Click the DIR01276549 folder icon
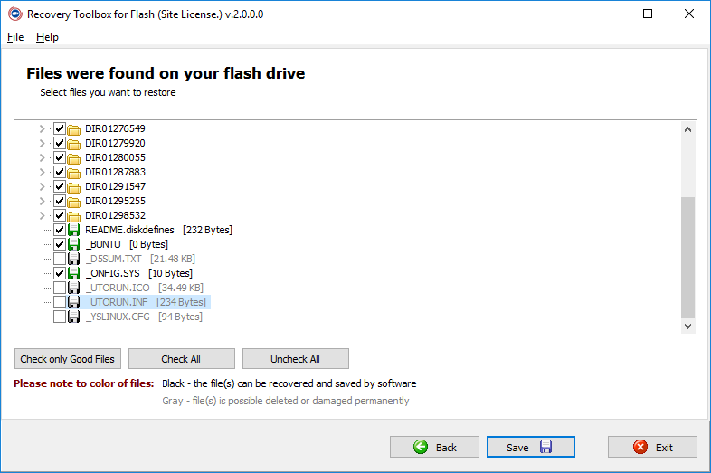 point(74,129)
